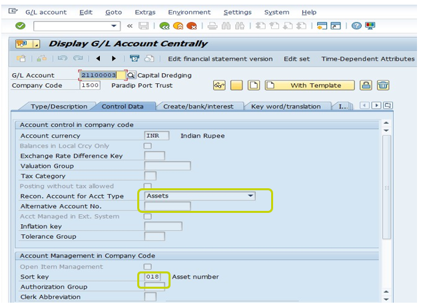
Task: Click the G/L Account search help icon
Action: click(131, 75)
